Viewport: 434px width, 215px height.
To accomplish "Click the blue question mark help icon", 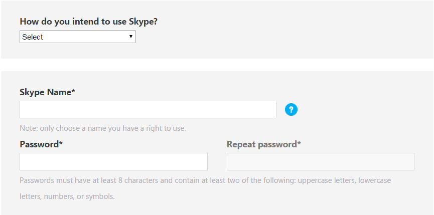I will (291, 109).
